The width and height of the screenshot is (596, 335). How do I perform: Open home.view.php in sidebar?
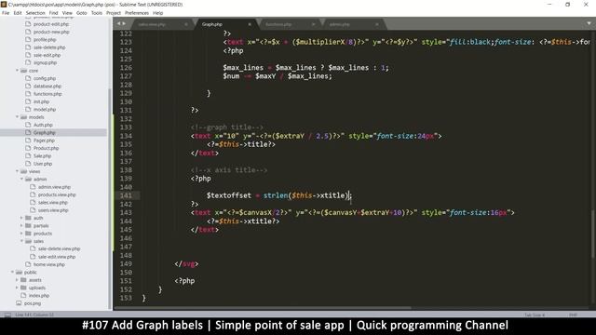pos(49,264)
